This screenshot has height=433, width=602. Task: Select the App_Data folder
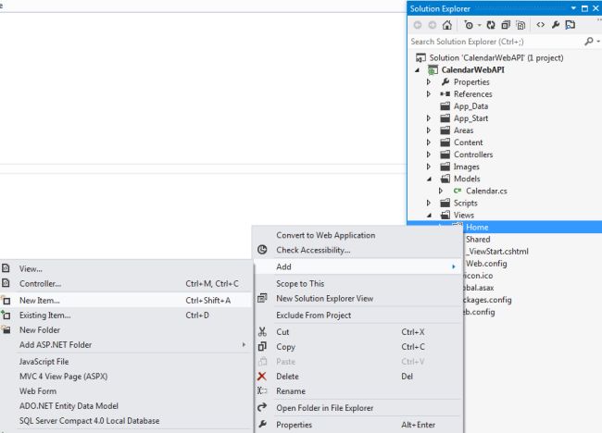(470, 106)
